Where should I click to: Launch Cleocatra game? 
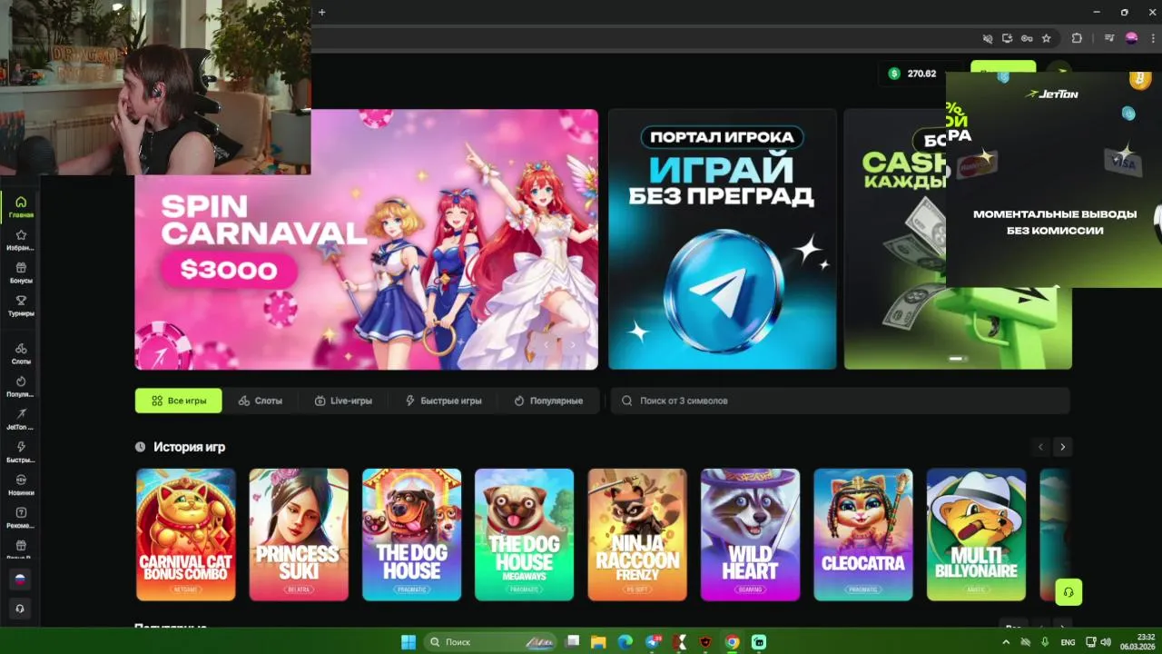click(x=863, y=534)
